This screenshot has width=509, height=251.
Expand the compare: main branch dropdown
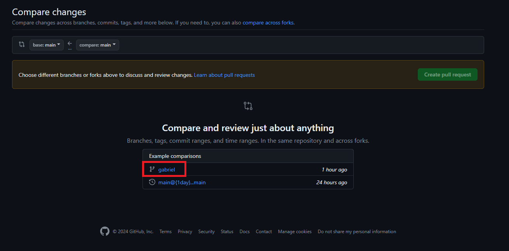coord(97,45)
